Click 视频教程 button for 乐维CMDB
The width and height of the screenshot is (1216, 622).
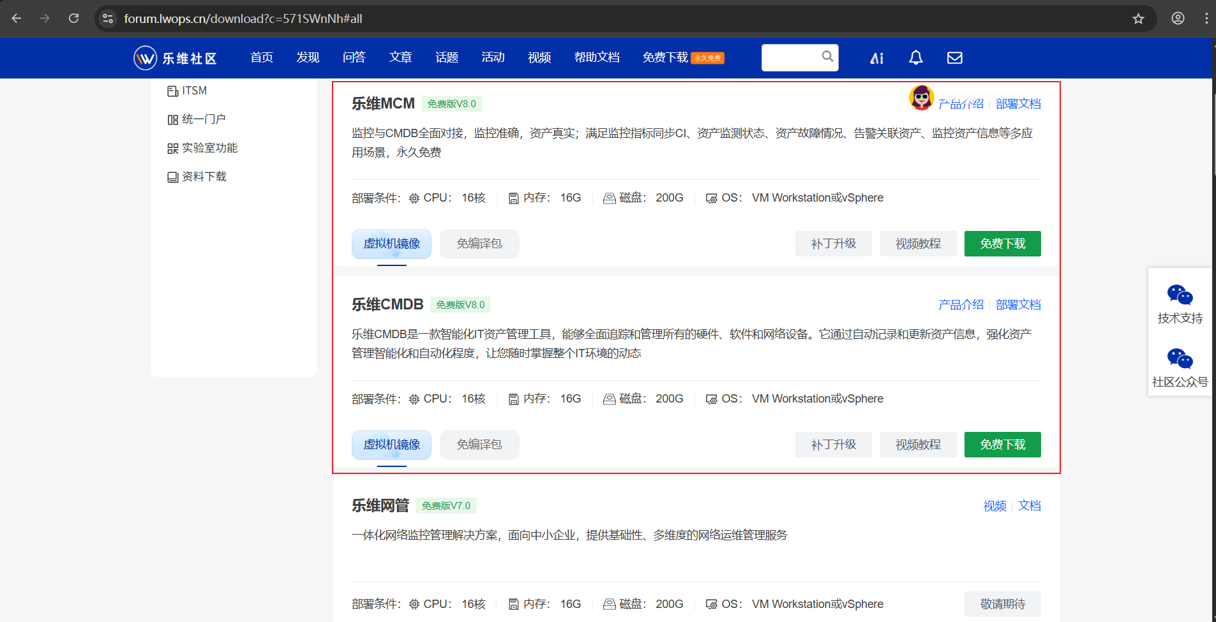pyautogui.click(x=918, y=445)
